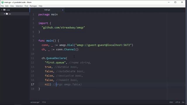Open the File menu
The image size is (187, 105).
point(2,6)
